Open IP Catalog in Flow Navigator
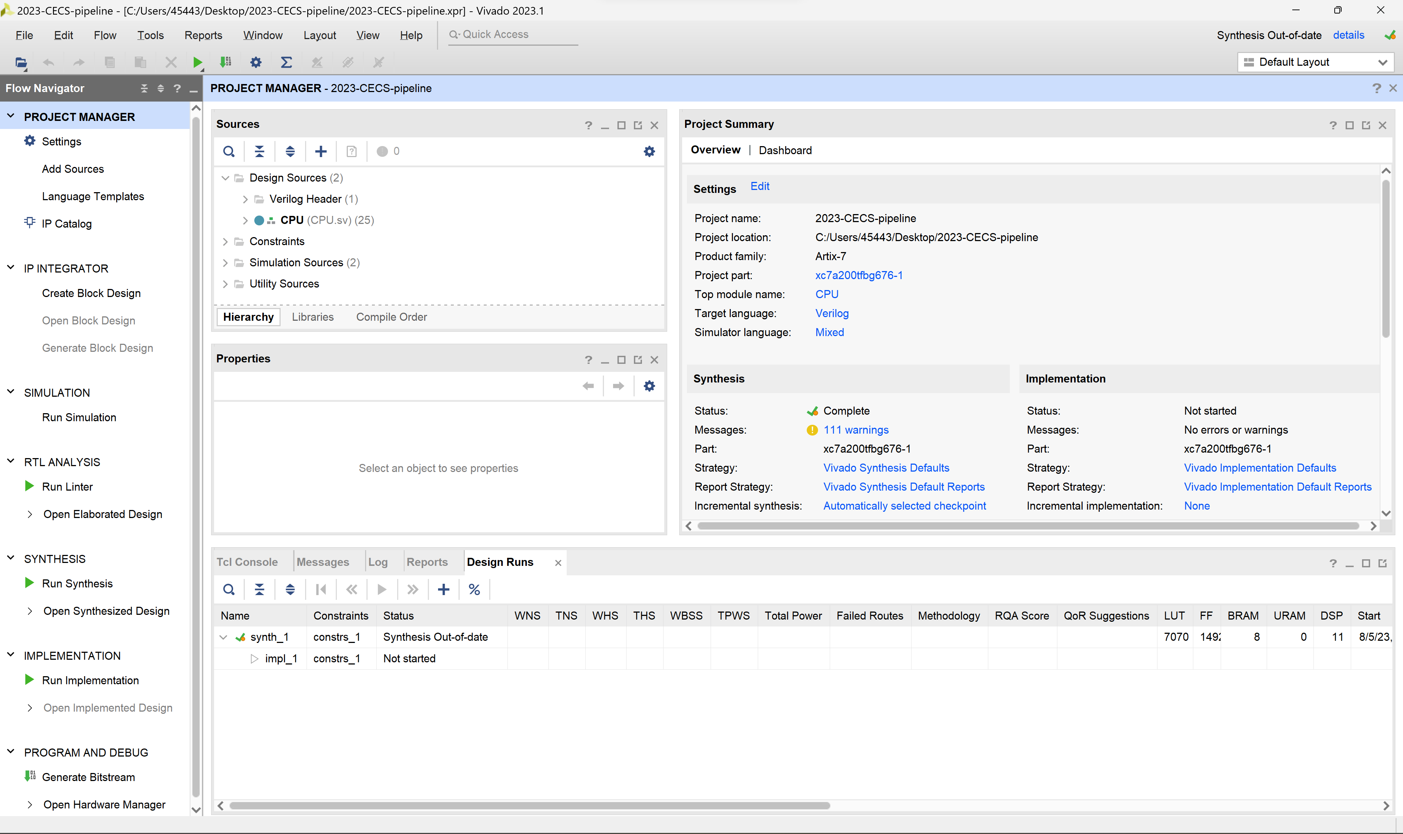This screenshot has height=834, width=1403. (66, 223)
